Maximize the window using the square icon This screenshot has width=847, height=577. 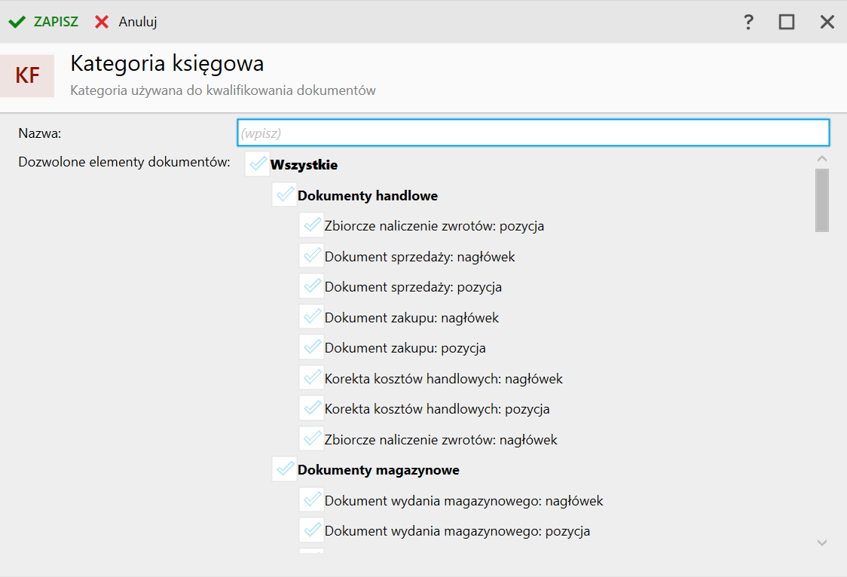coord(787,22)
